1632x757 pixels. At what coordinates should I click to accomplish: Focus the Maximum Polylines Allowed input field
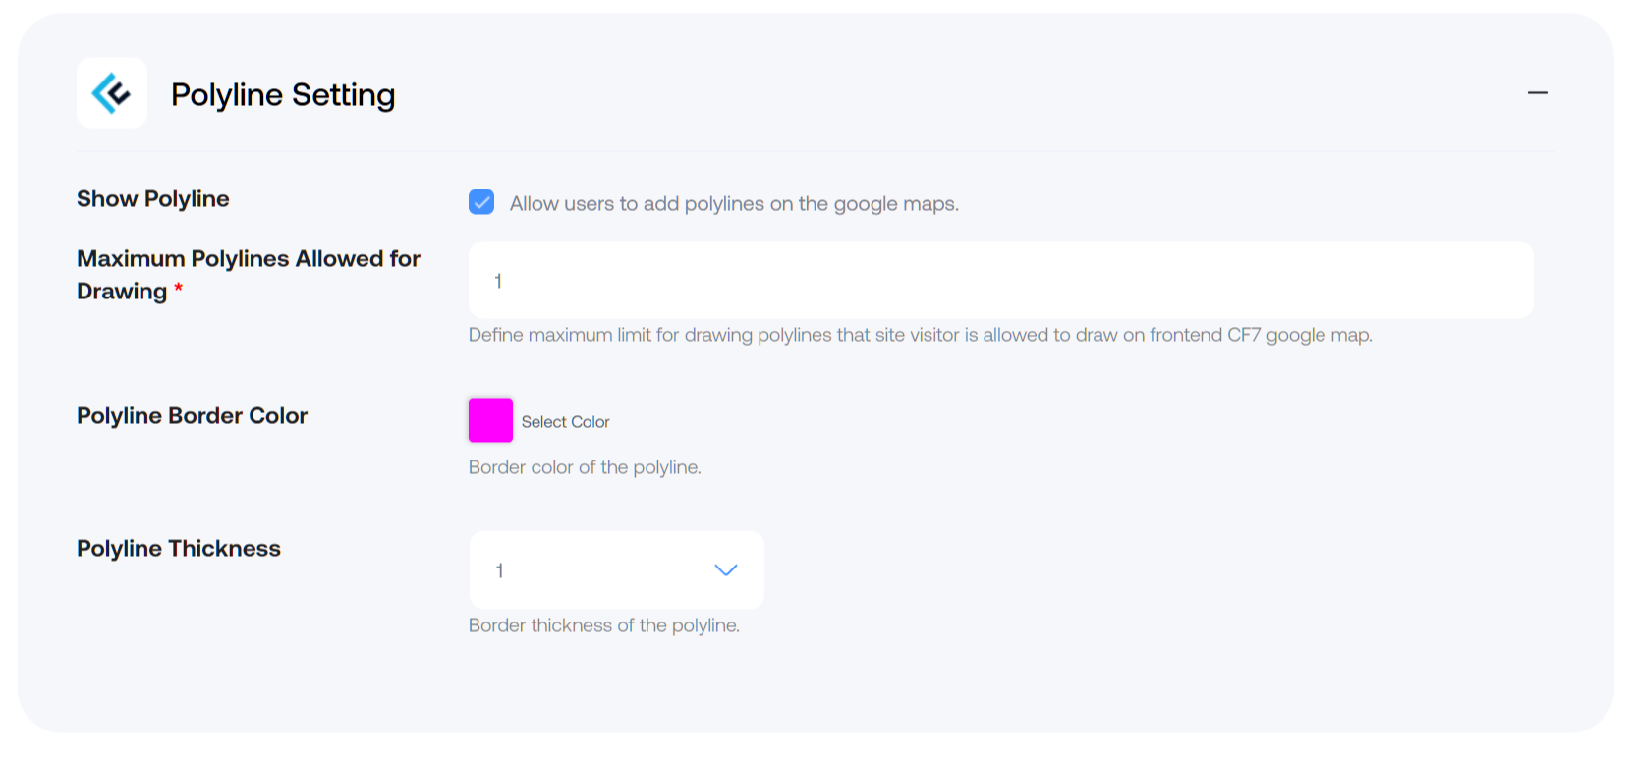coord(1001,280)
